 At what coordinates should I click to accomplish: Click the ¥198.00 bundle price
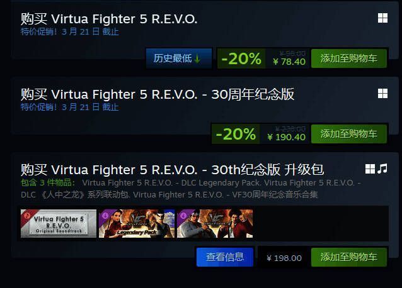[x=284, y=258]
